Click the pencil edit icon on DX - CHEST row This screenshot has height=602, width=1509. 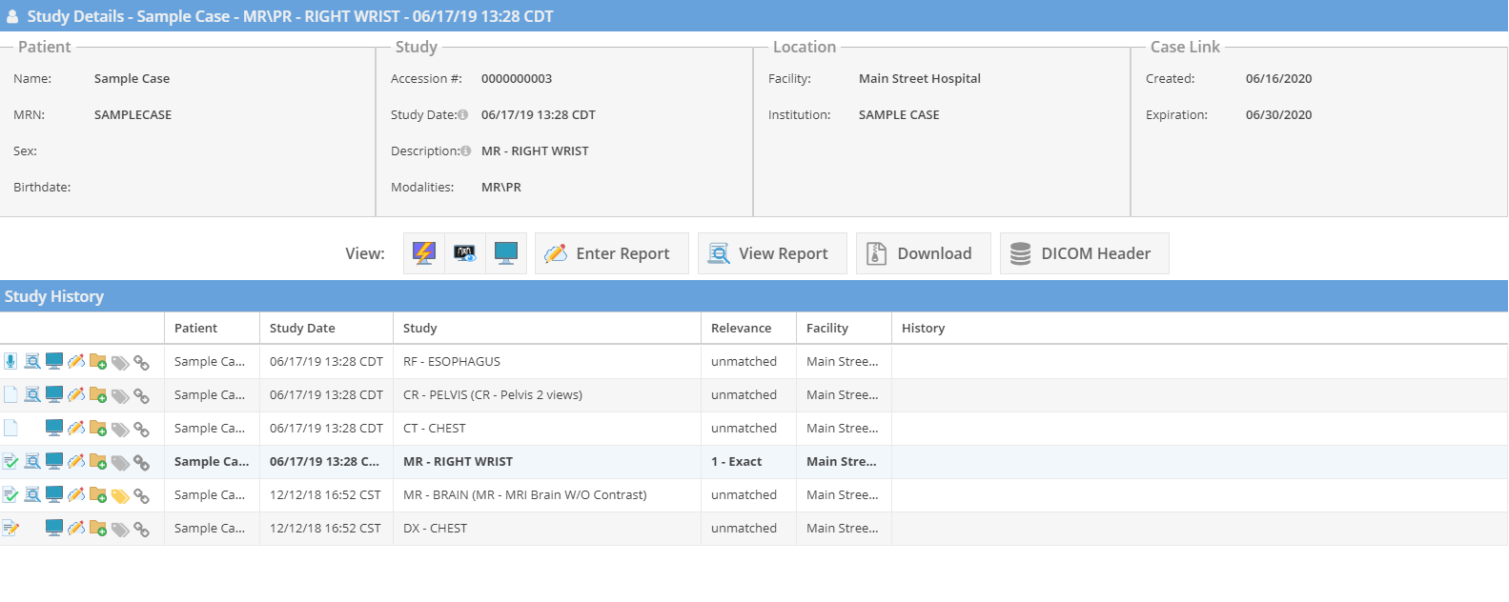point(76,529)
